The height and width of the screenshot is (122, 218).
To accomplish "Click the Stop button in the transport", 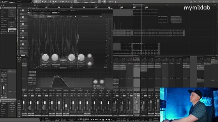I will pyautogui.click(x=103, y=120).
